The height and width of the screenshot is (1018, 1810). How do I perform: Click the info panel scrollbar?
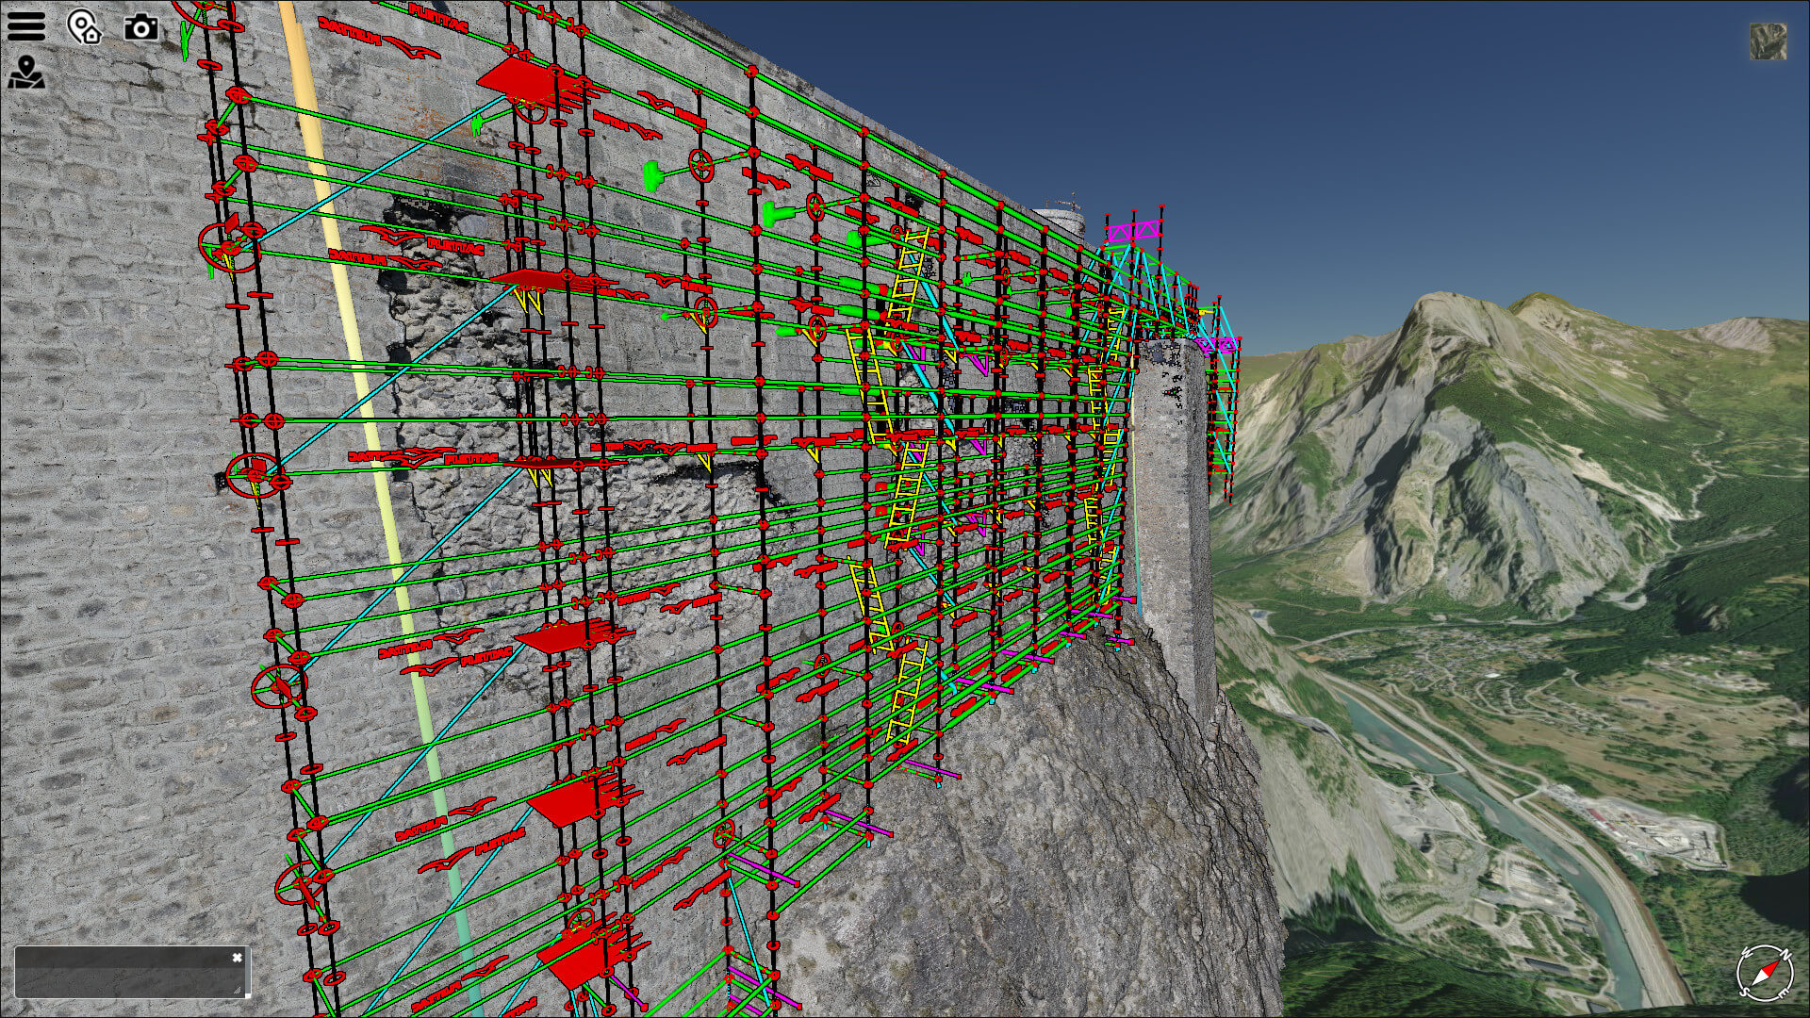247,971
